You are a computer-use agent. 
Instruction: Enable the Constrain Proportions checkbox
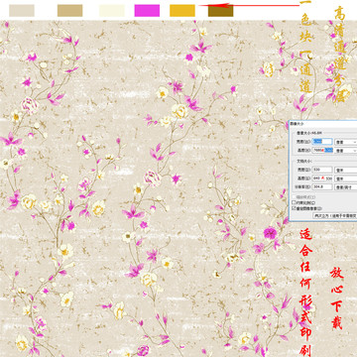click(x=294, y=202)
